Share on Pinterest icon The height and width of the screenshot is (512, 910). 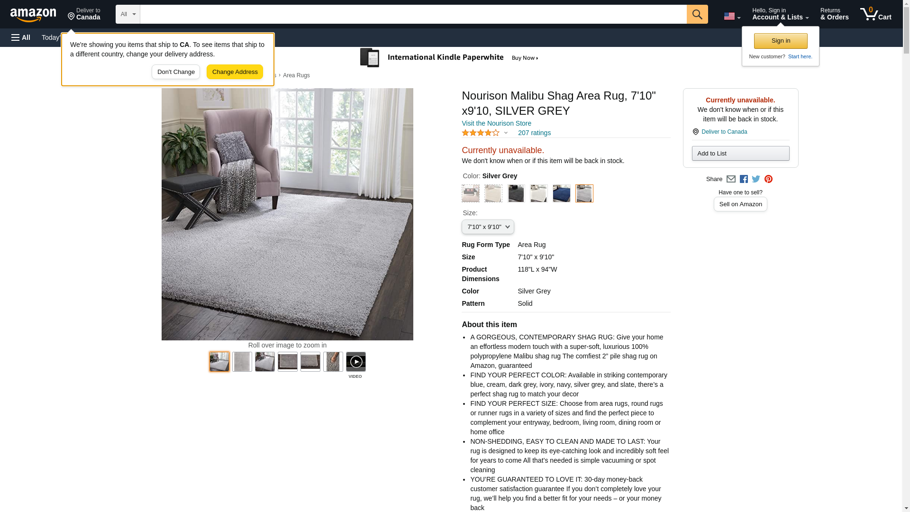click(768, 179)
